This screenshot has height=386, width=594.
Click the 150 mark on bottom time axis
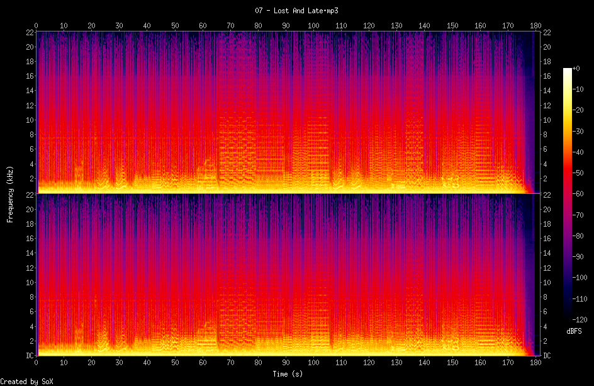[452, 363]
